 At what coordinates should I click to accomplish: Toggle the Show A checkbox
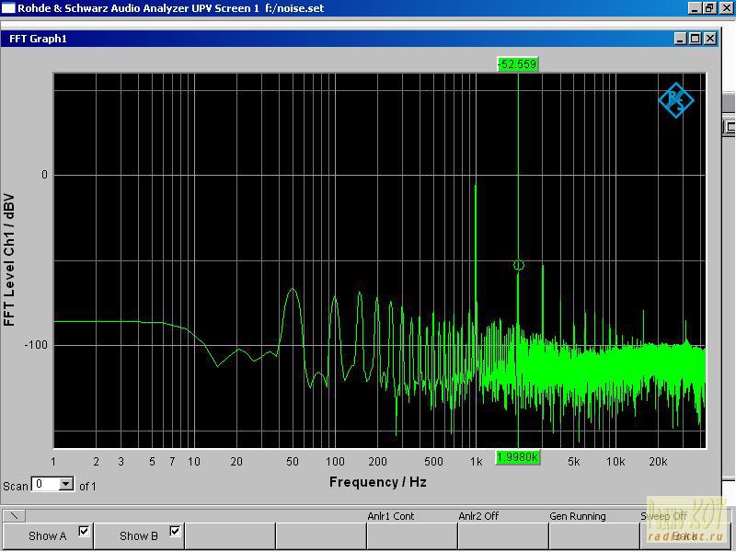point(84,531)
